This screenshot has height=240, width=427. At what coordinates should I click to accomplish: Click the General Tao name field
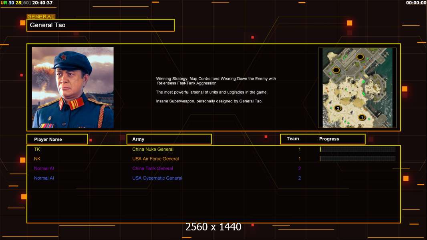pyautogui.click(x=101, y=25)
